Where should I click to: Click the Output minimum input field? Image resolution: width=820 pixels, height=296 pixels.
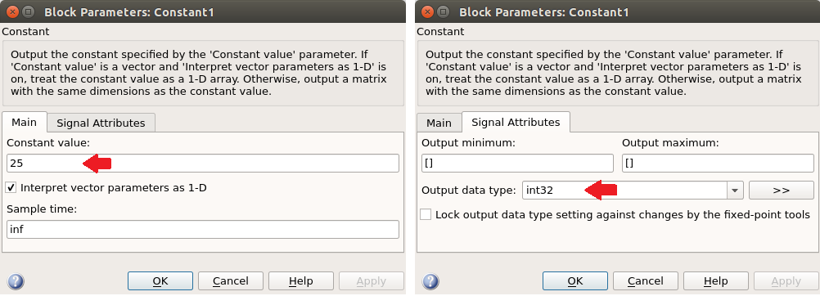(x=517, y=164)
